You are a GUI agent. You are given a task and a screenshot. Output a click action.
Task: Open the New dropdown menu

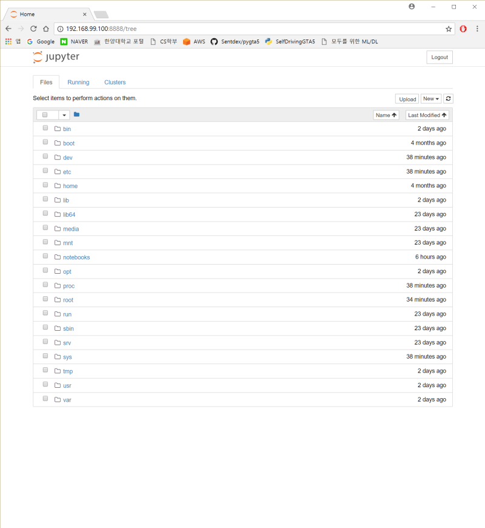click(x=430, y=98)
